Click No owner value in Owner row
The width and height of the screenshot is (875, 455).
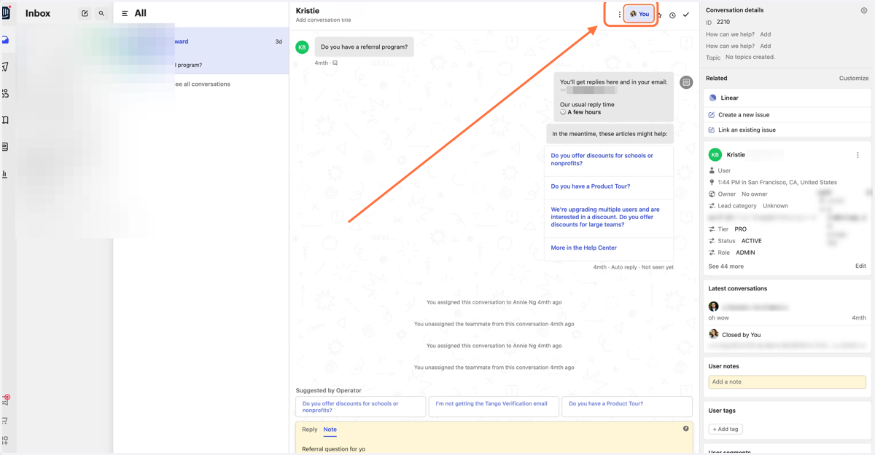pos(755,194)
